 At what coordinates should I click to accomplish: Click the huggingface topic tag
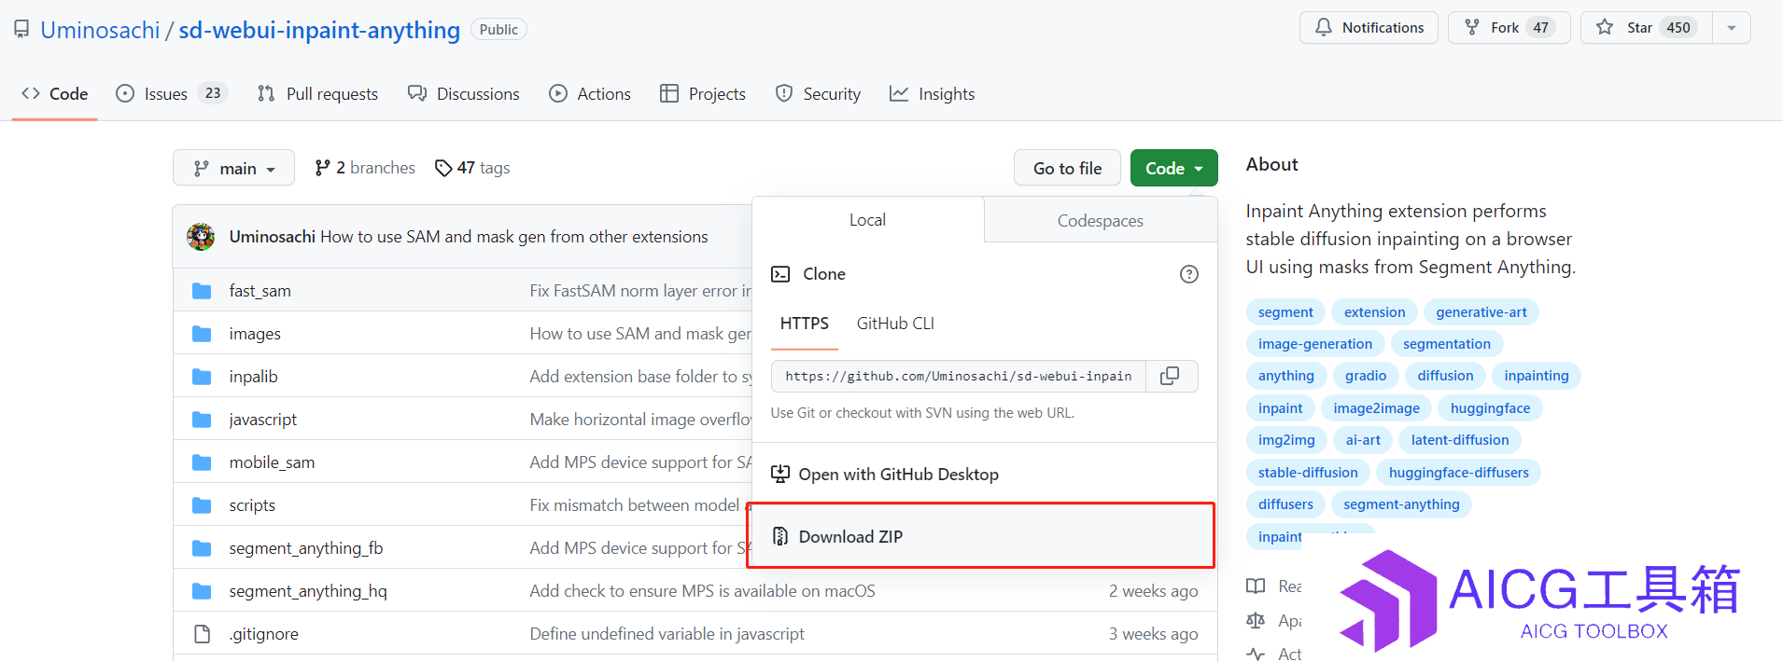tap(1491, 408)
